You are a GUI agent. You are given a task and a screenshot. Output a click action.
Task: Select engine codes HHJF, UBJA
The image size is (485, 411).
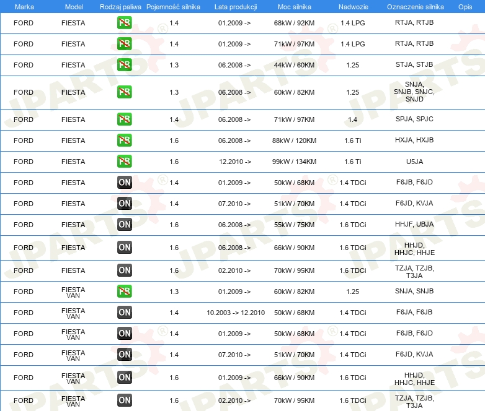pos(414,224)
